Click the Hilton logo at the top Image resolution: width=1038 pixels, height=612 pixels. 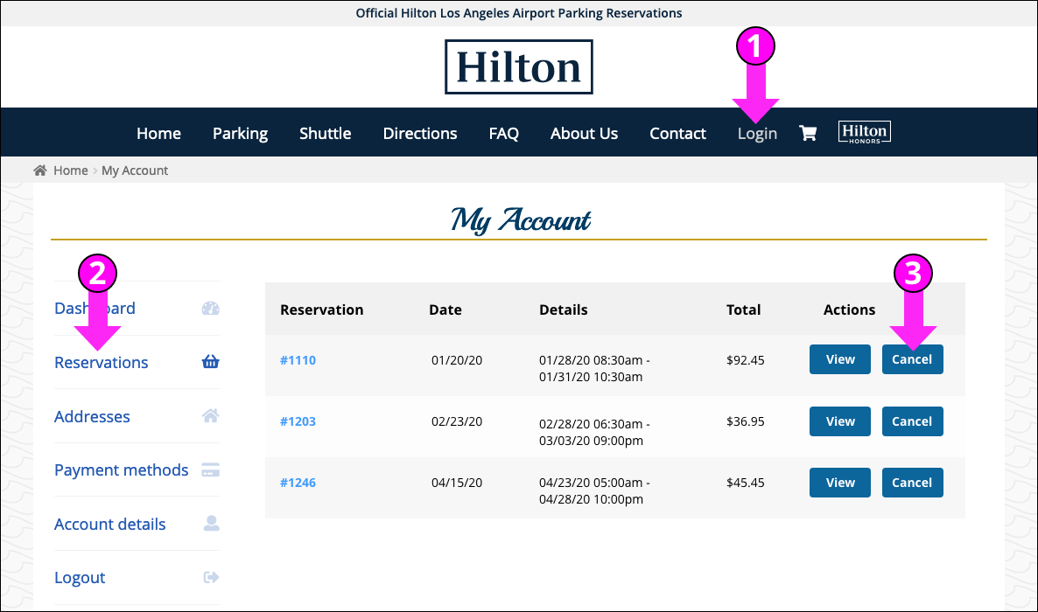[x=519, y=66]
